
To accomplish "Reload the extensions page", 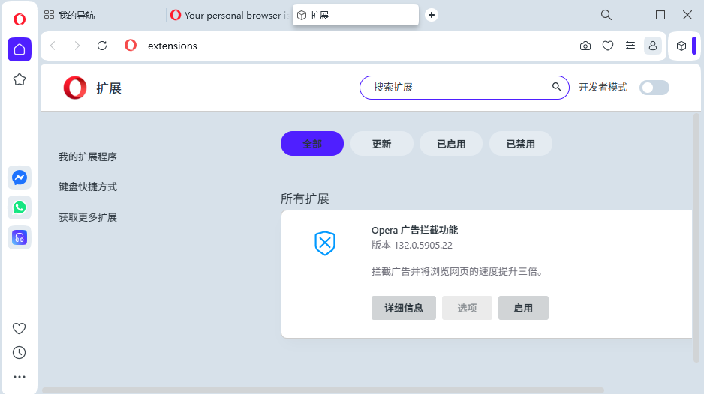I will click(x=102, y=46).
